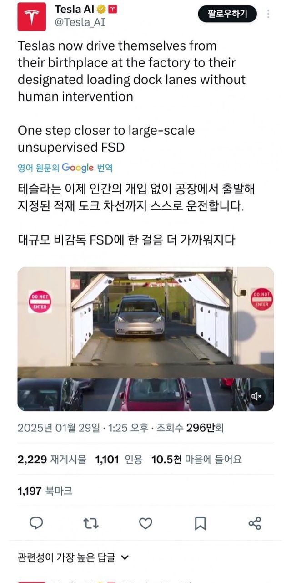291x583 pixels.
Task: Open the Tesla AI profile avatar
Action: point(31,16)
